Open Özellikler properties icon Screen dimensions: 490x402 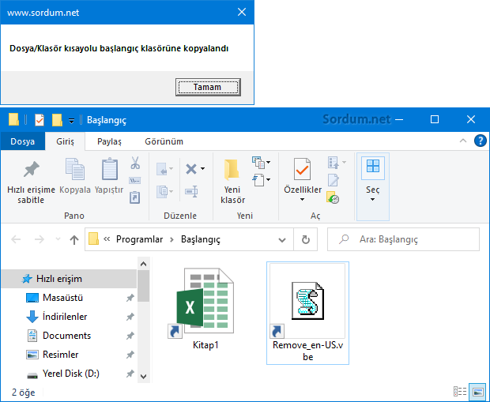302,169
